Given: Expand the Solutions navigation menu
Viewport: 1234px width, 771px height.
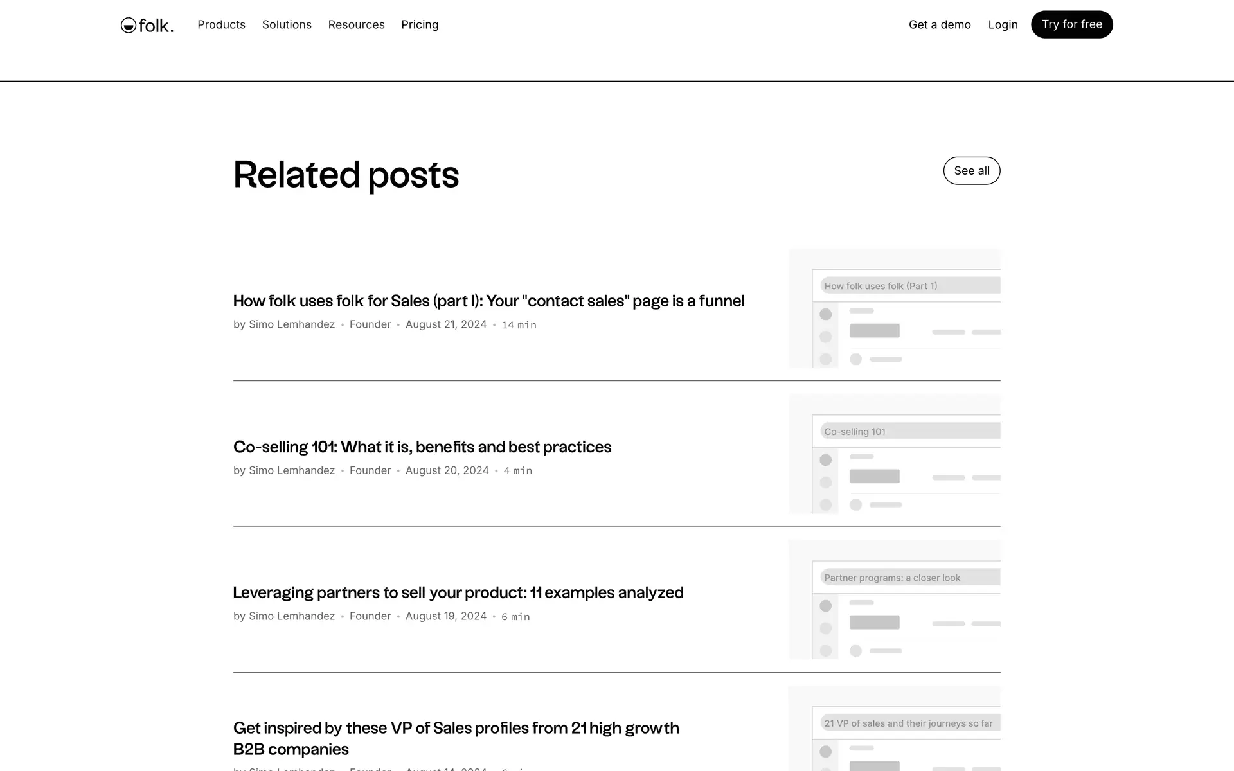Looking at the screenshot, I should 287,24.
